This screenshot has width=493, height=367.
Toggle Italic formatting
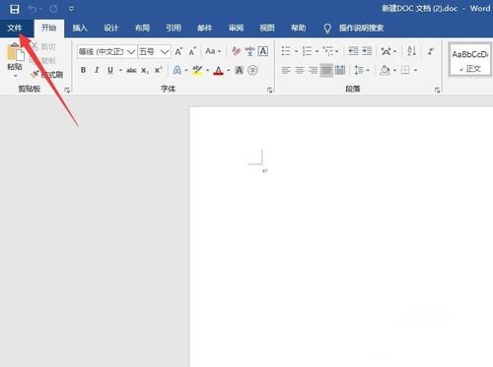(x=97, y=70)
